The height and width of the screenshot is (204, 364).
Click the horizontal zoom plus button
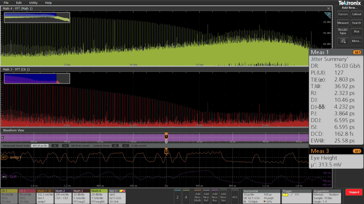[x=55, y=146]
